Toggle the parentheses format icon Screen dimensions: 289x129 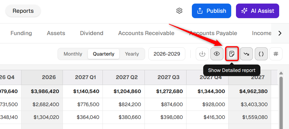click(x=261, y=54)
